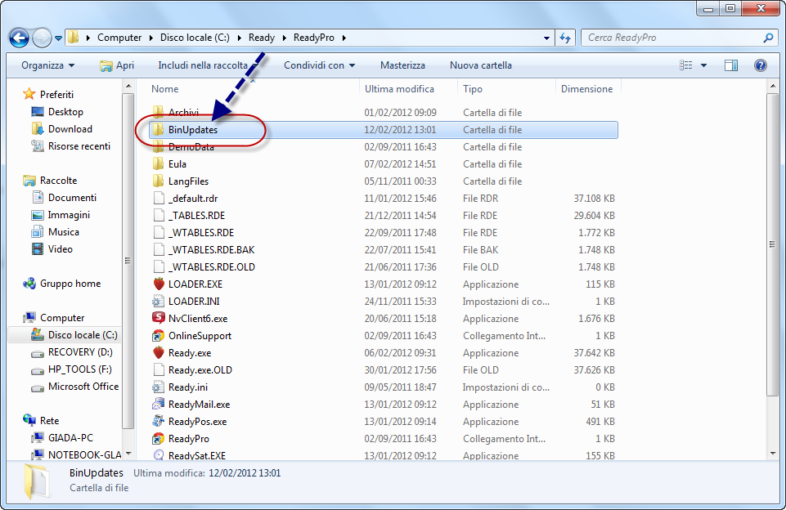Click navigation pane scroll up arrow
Screen dimensions: 786x510
pyautogui.click(x=128, y=87)
